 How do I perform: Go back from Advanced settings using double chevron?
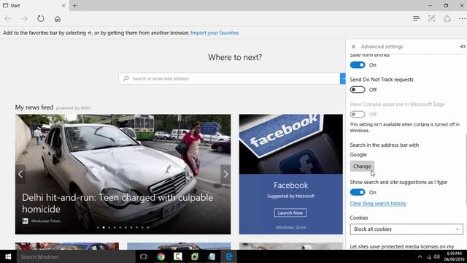353,47
